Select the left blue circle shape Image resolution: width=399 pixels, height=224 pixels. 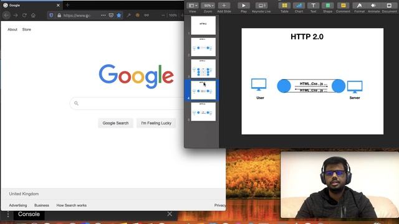pos(284,86)
